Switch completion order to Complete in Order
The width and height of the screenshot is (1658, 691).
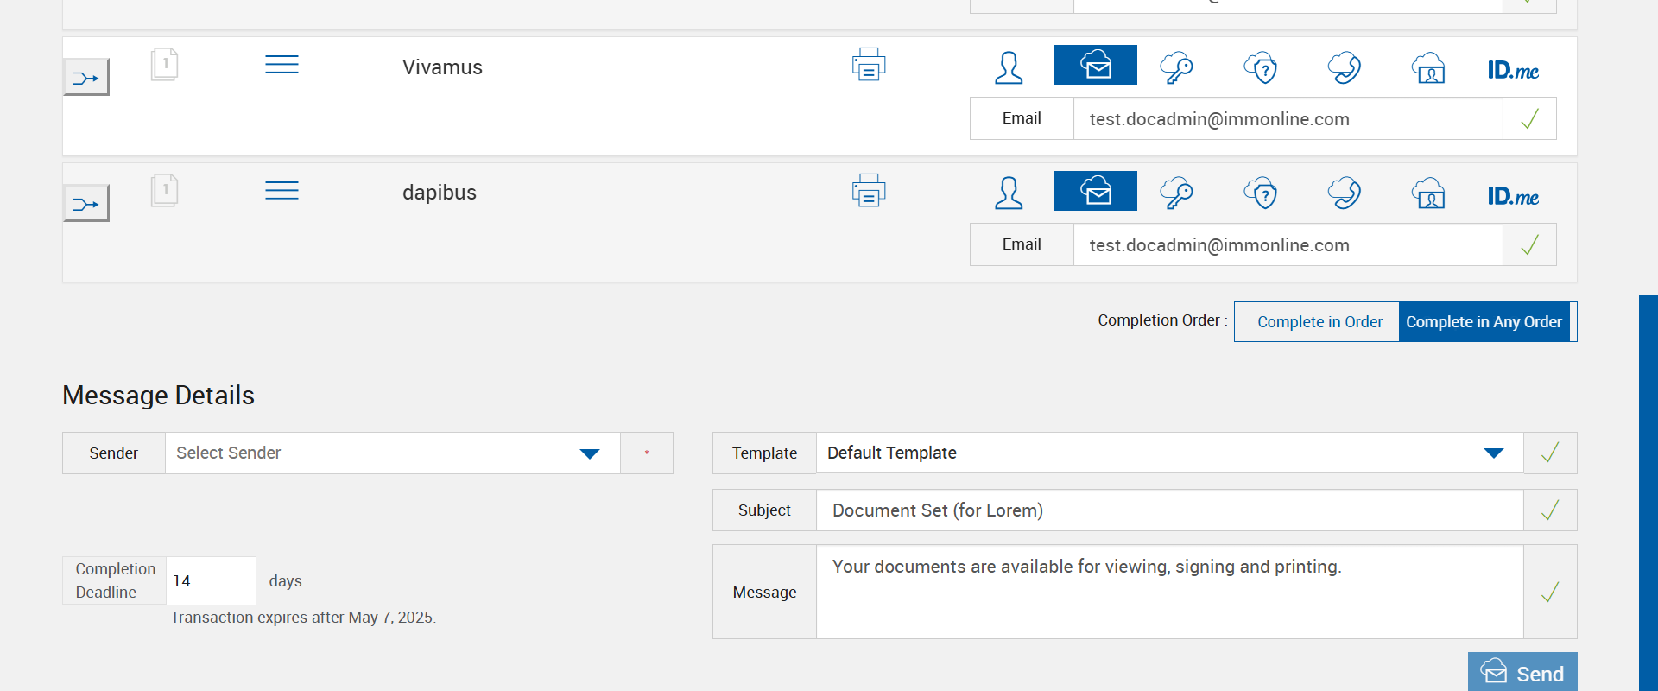pyautogui.click(x=1319, y=322)
